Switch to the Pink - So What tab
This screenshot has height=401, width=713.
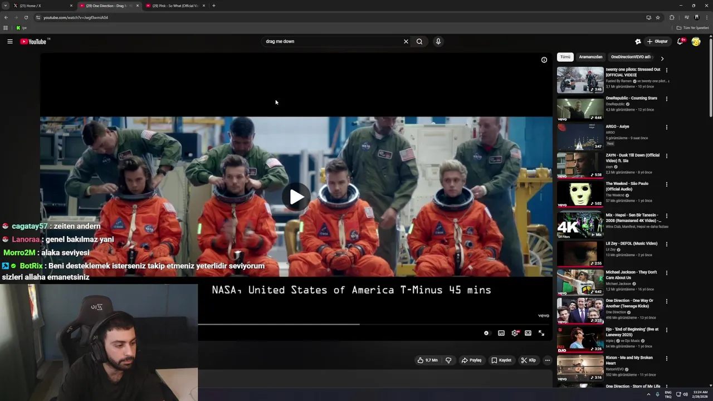pos(175,6)
